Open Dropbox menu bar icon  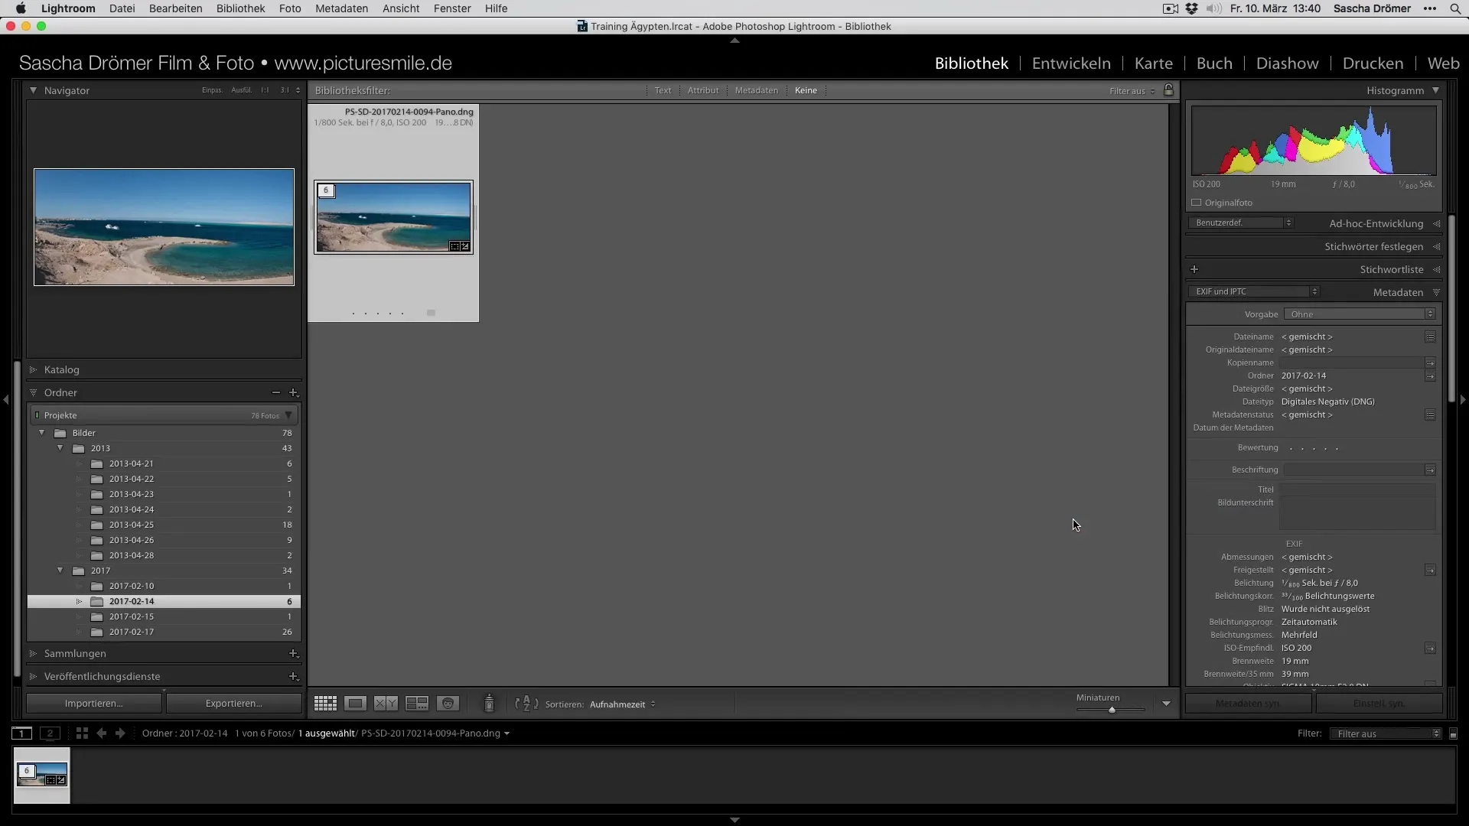(1191, 8)
